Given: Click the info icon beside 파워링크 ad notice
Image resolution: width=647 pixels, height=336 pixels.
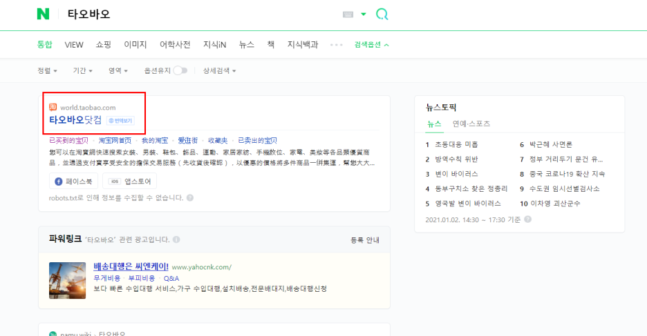Looking at the screenshot, I should tap(176, 239).
